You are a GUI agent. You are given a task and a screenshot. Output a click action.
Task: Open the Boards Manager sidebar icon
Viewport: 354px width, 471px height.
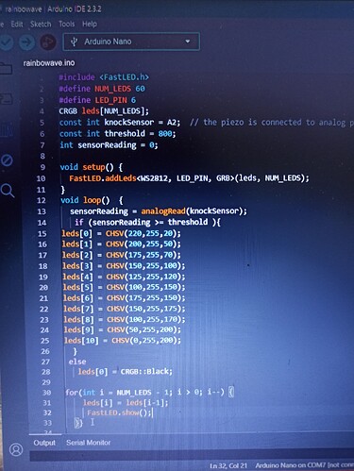click(x=7, y=99)
